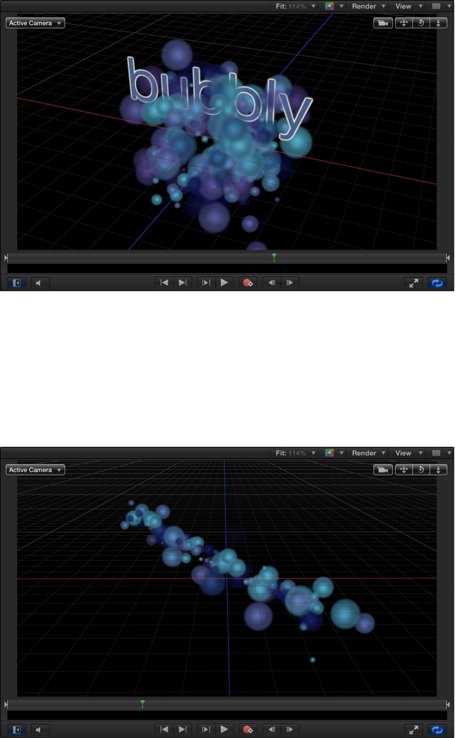Open Render menu in bubbly text canvas
The height and width of the screenshot is (738, 455).
(x=369, y=6)
